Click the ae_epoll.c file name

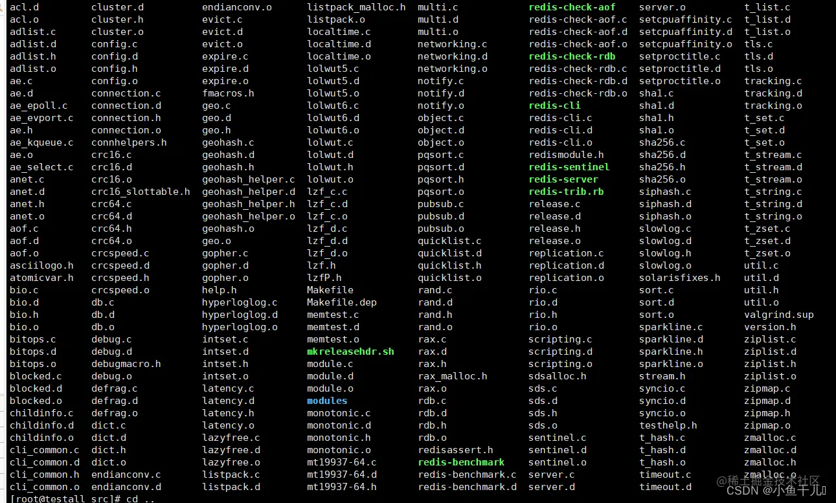pos(39,106)
